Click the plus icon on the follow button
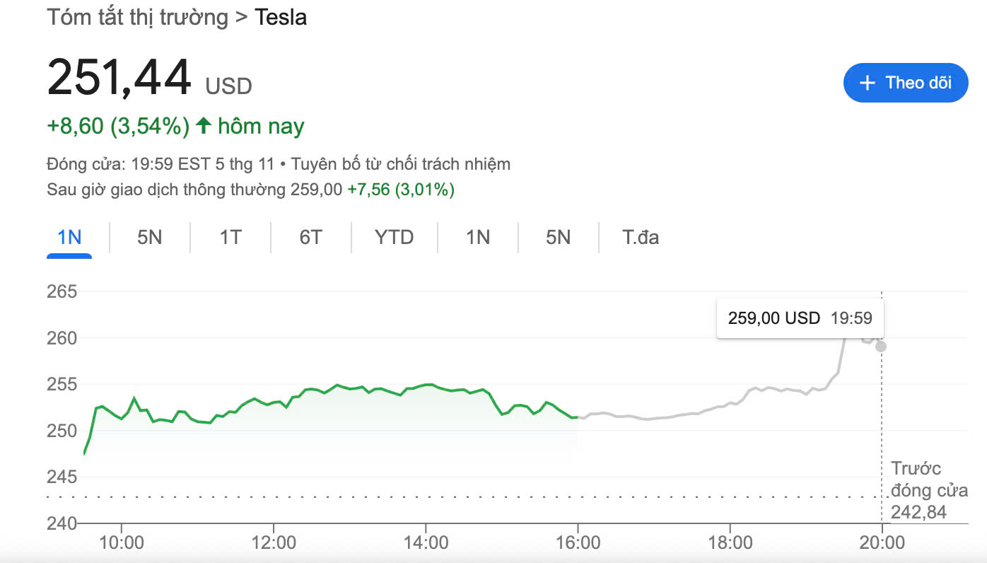 (867, 83)
